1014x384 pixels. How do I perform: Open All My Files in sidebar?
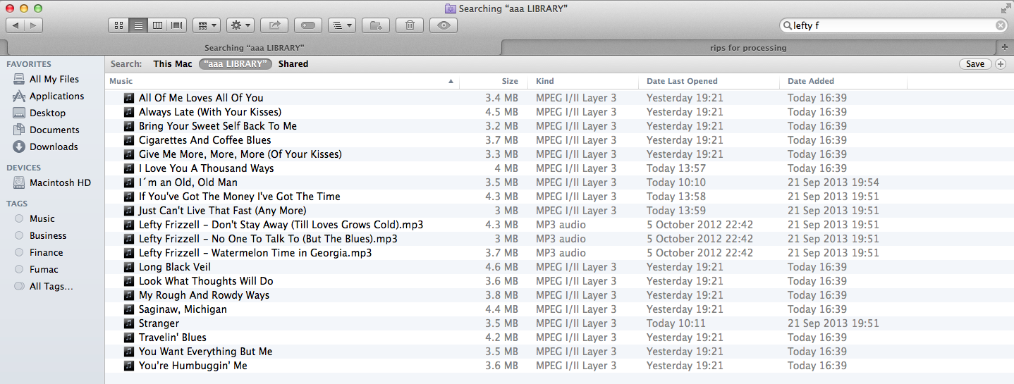point(46,80)
